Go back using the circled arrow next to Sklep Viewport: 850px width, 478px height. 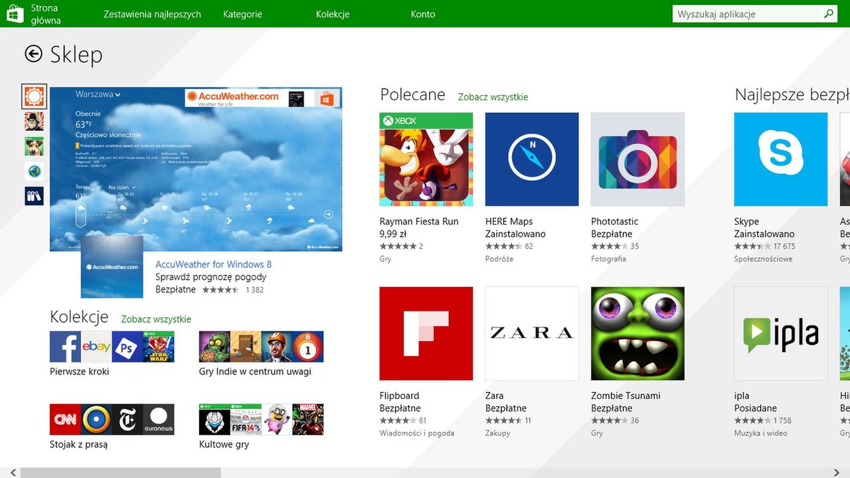pyautogui.click(x=33, y=54)
